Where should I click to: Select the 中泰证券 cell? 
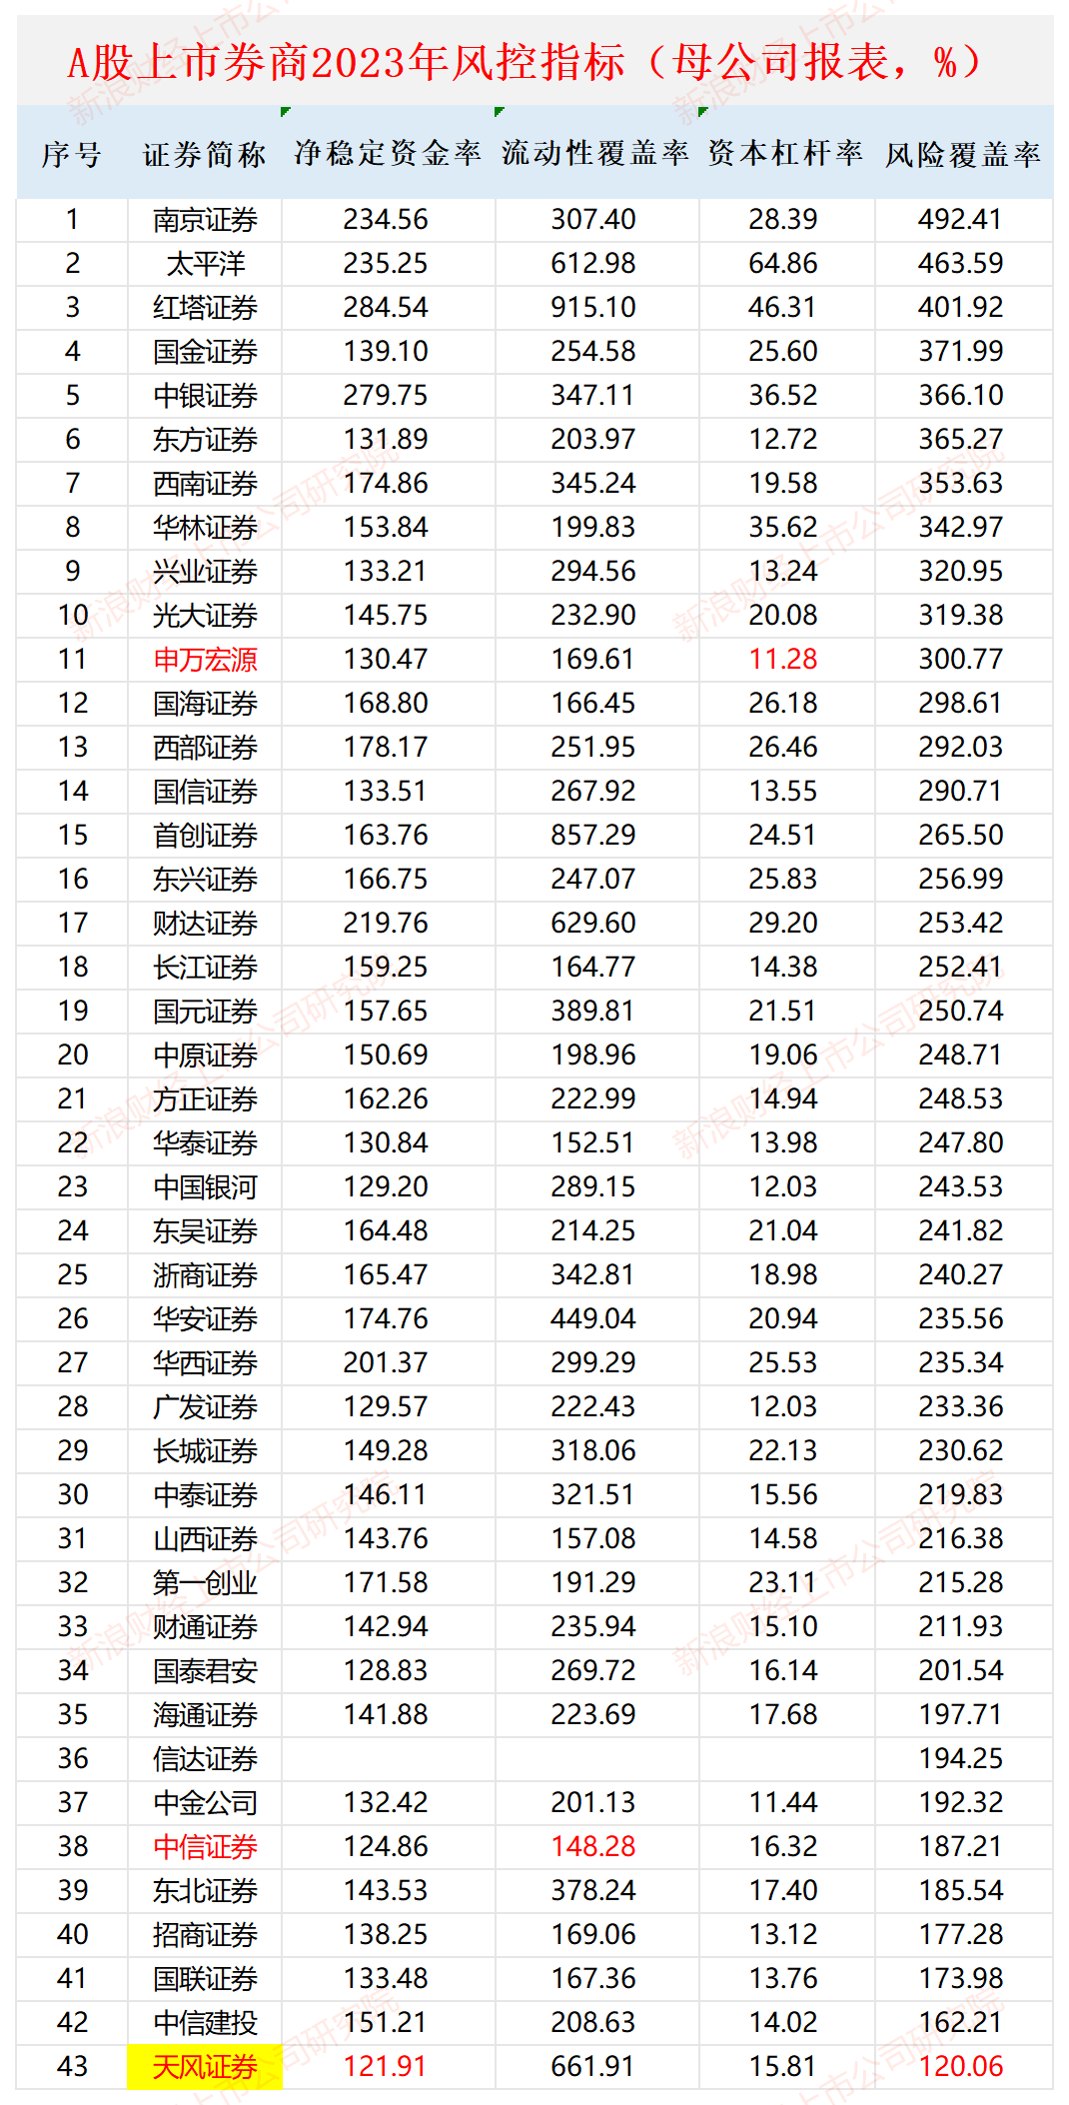205,1495
